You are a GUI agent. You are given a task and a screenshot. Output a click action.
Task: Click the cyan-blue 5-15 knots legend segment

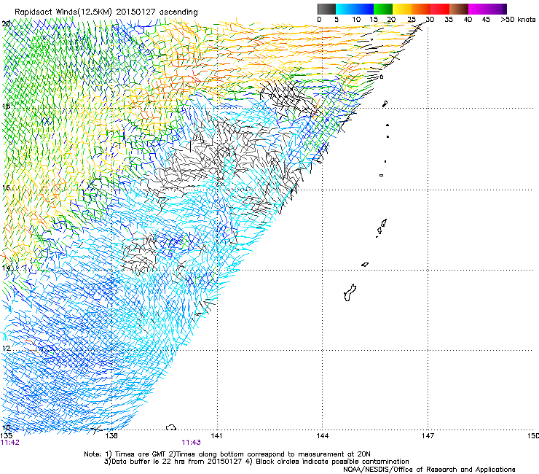pyautogui.click(x=355, y=9)
